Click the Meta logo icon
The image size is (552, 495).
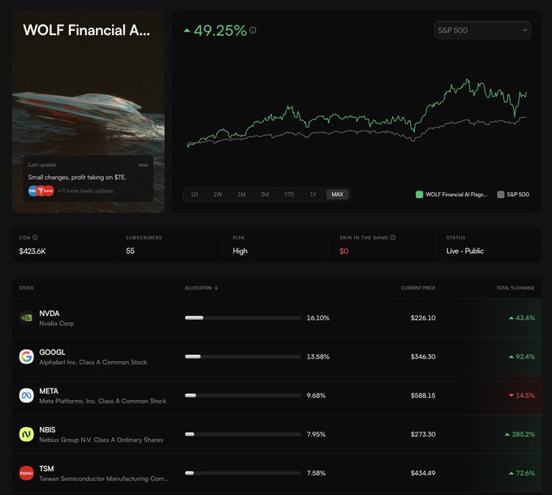click(x=27, y=395)
